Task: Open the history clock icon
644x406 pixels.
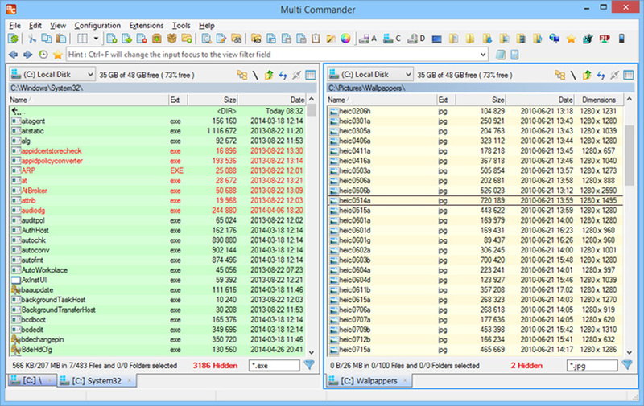Action: [43, 55]
